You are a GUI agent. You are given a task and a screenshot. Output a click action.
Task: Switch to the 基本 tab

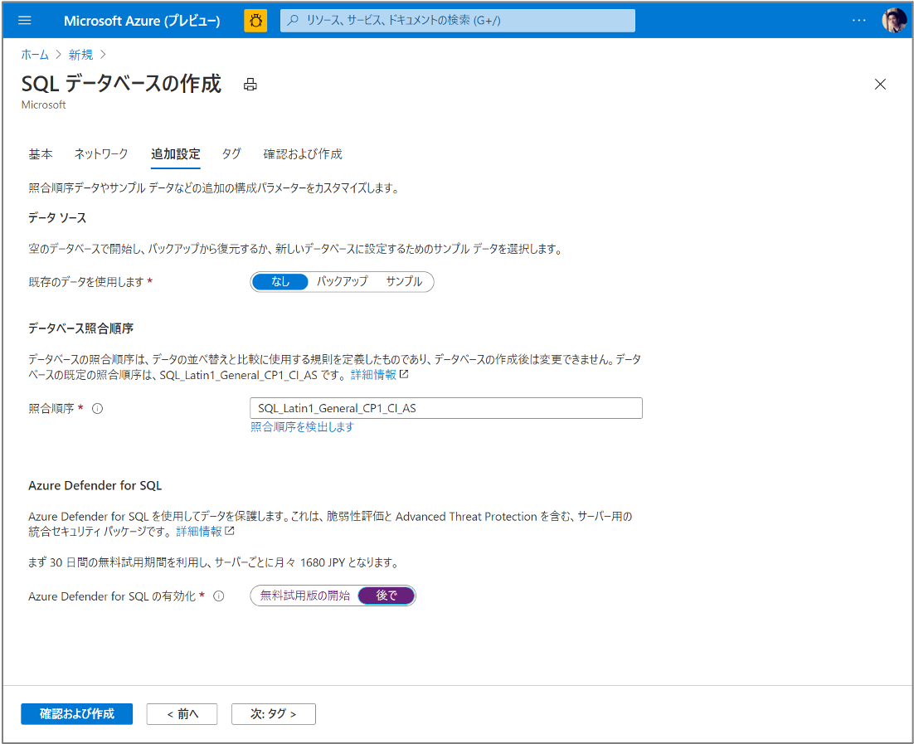pos(40,154)
